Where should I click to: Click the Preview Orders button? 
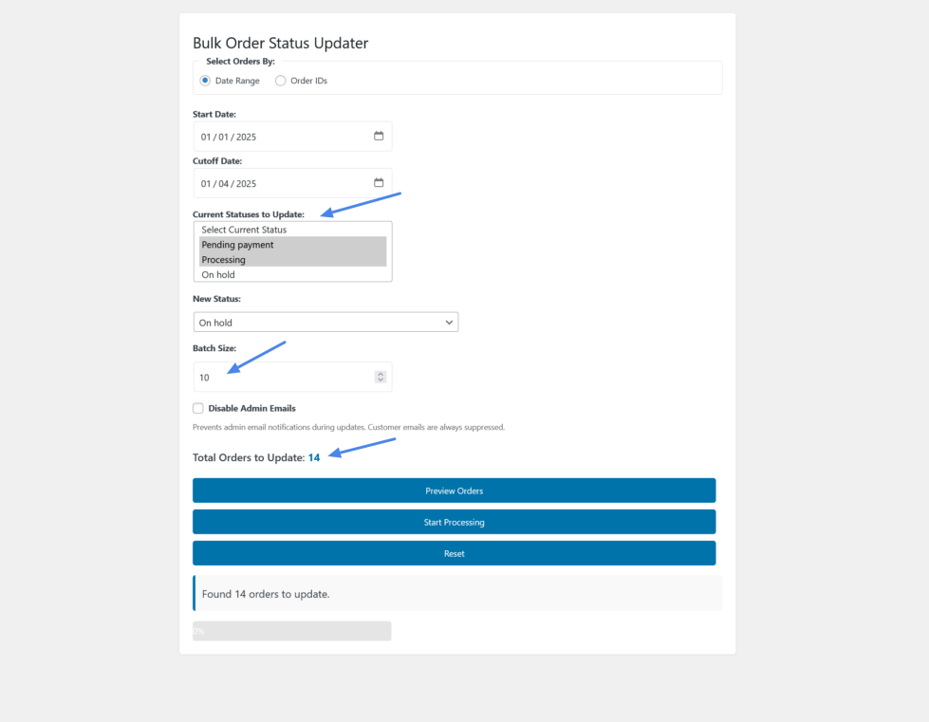454,491
